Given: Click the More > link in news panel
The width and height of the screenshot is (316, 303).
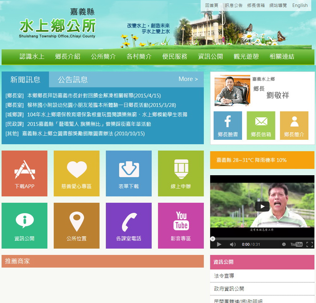Looking at the screenshot, I should [188, 79].
